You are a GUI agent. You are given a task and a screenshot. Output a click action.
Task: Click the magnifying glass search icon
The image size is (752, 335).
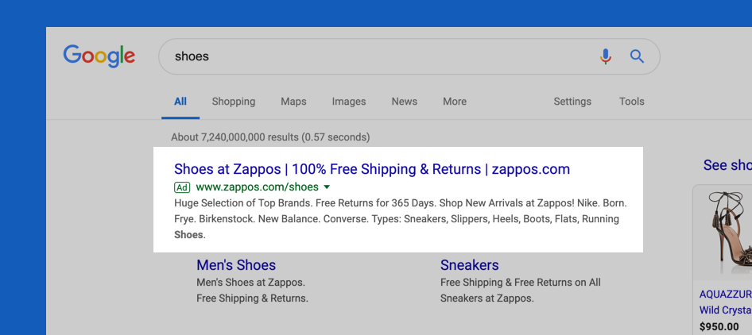(x=637, y=56)
